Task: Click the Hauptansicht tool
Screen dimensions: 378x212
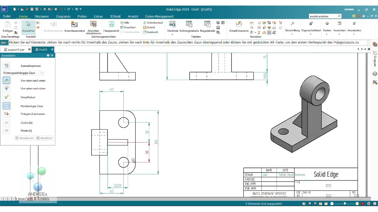Action: tap(111, 26)
